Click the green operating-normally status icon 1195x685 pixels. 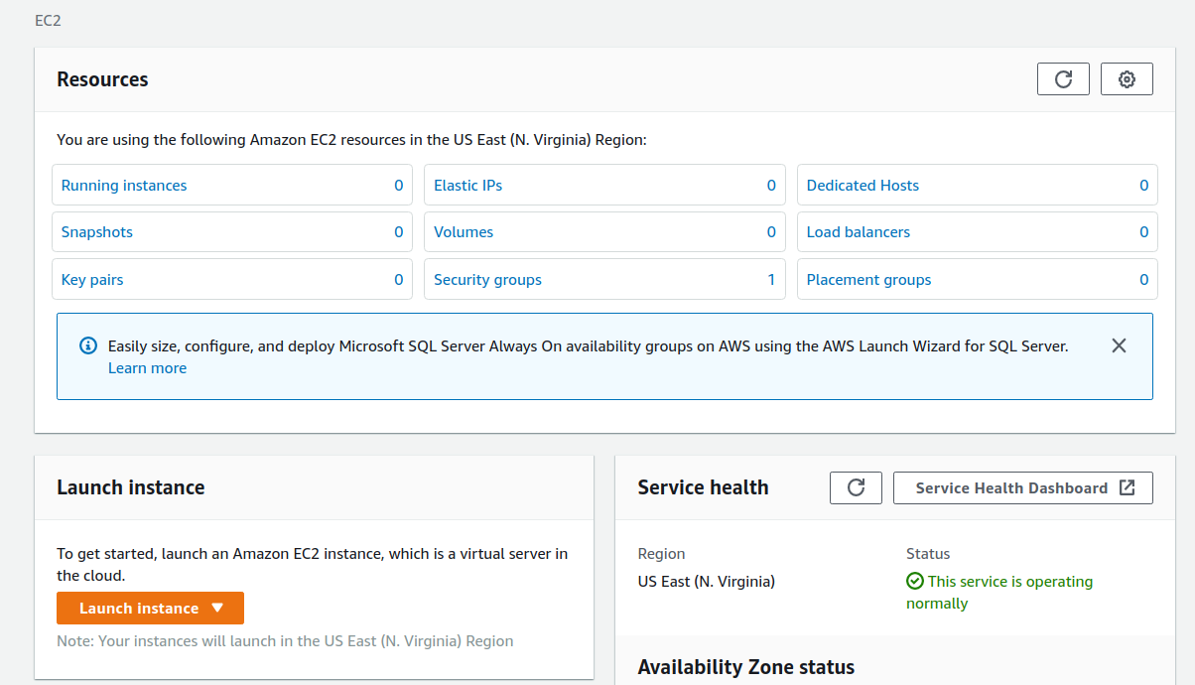pos(915,581)
